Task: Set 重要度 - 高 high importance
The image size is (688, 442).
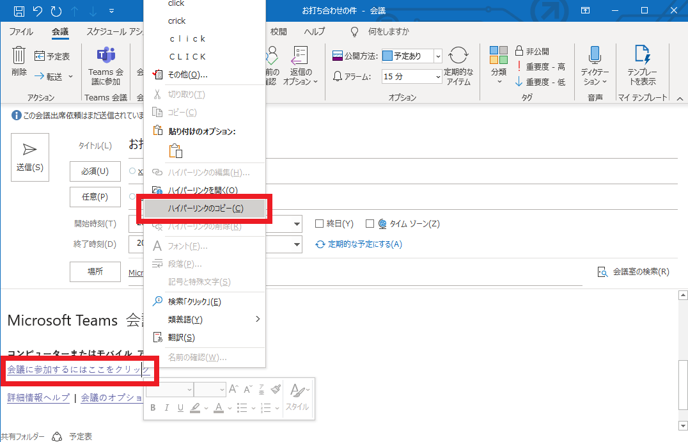Action: click(x=540, y=67)
